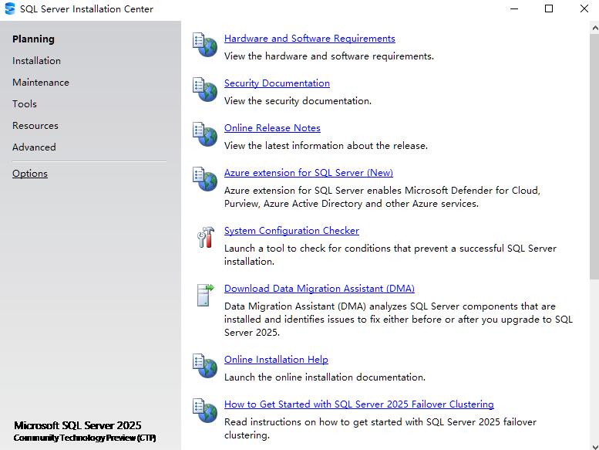Click the text 'View the security documentation.'
599x450 pixels.
pos(298,101)
